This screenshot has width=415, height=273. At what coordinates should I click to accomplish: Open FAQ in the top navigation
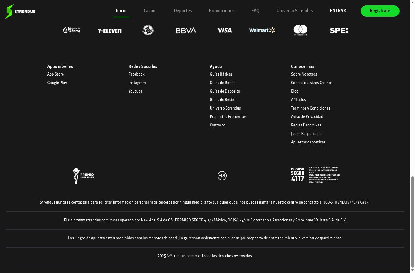tap(256, 11)
